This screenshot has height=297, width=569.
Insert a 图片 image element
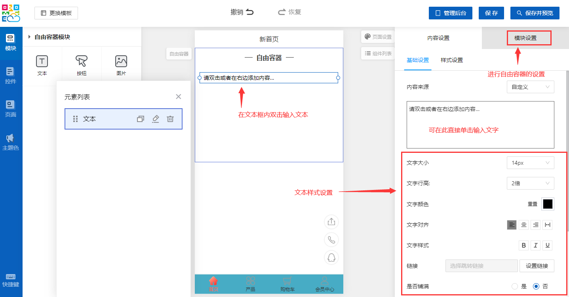121,62
